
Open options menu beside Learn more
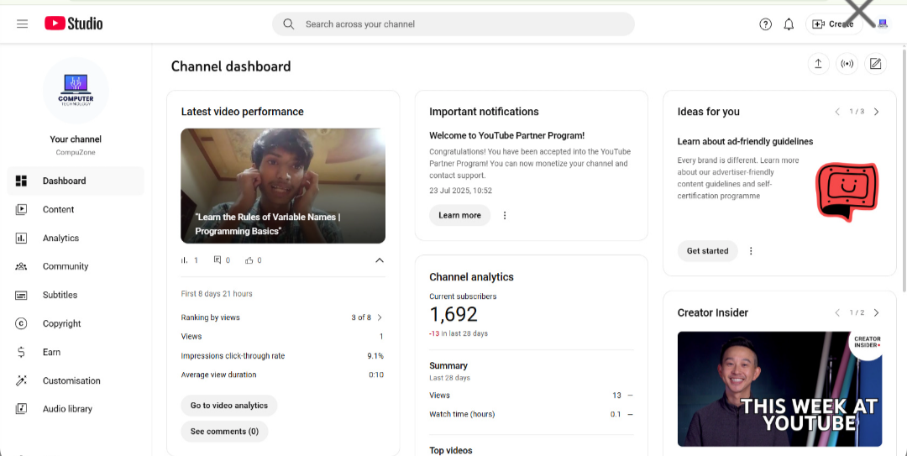505,215
